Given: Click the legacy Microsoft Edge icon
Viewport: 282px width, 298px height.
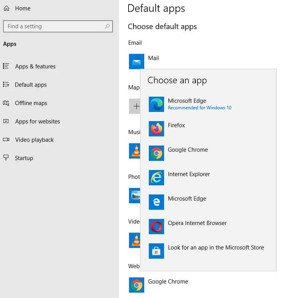Looking at the screenshot, I should click(156, 202).
